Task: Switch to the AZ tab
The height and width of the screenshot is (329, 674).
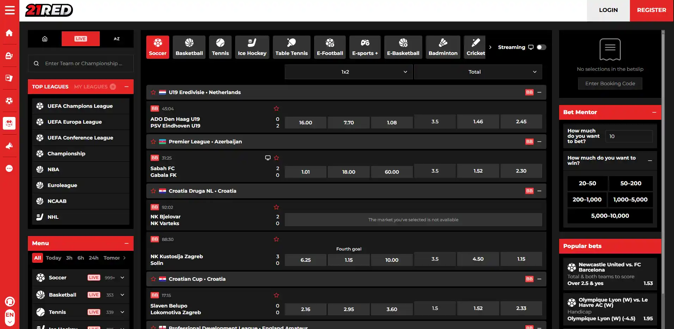Action: [x=117, y=39]
